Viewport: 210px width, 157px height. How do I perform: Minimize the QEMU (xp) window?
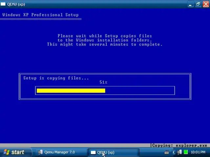190,4
